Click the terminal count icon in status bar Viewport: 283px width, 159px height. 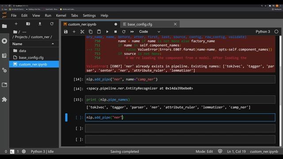pyautogui.click(x=12, y=151)
